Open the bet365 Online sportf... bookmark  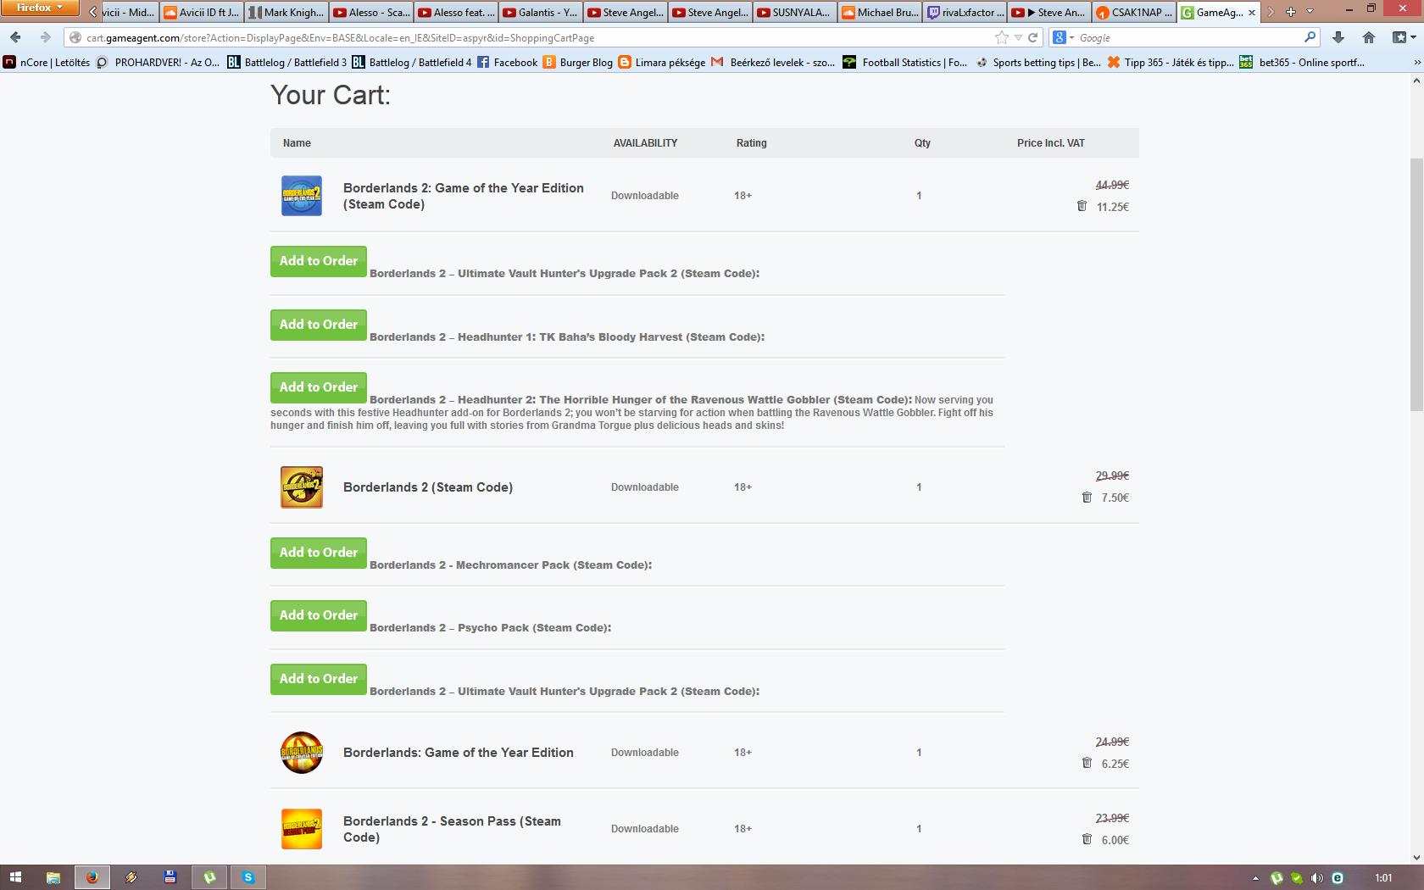[1302, 62]
